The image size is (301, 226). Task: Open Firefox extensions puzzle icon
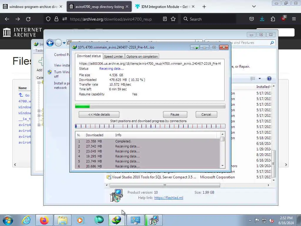click(273, 19)
